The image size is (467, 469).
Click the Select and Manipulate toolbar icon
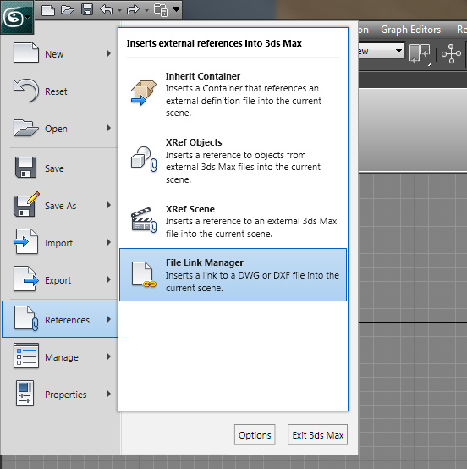451,54
